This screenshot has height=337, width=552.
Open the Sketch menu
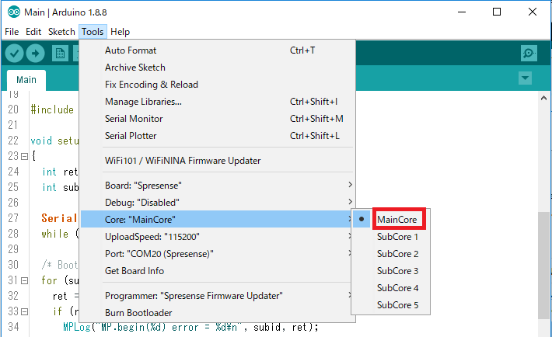coord(61,32)
